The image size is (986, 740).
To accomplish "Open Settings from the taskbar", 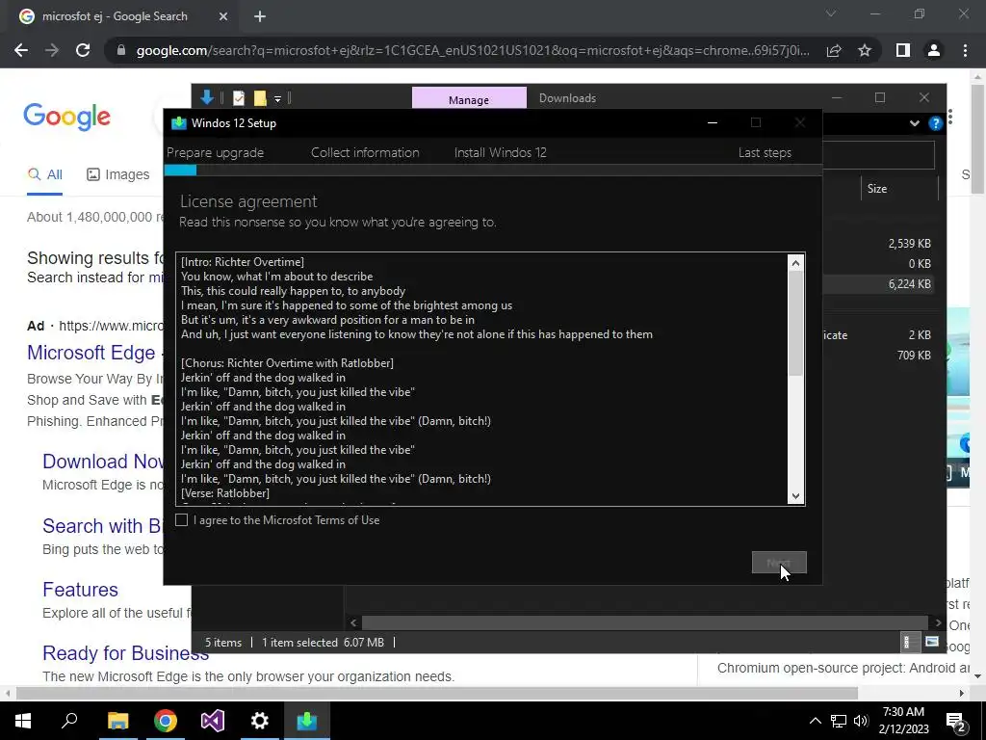I will coord(260,721).
